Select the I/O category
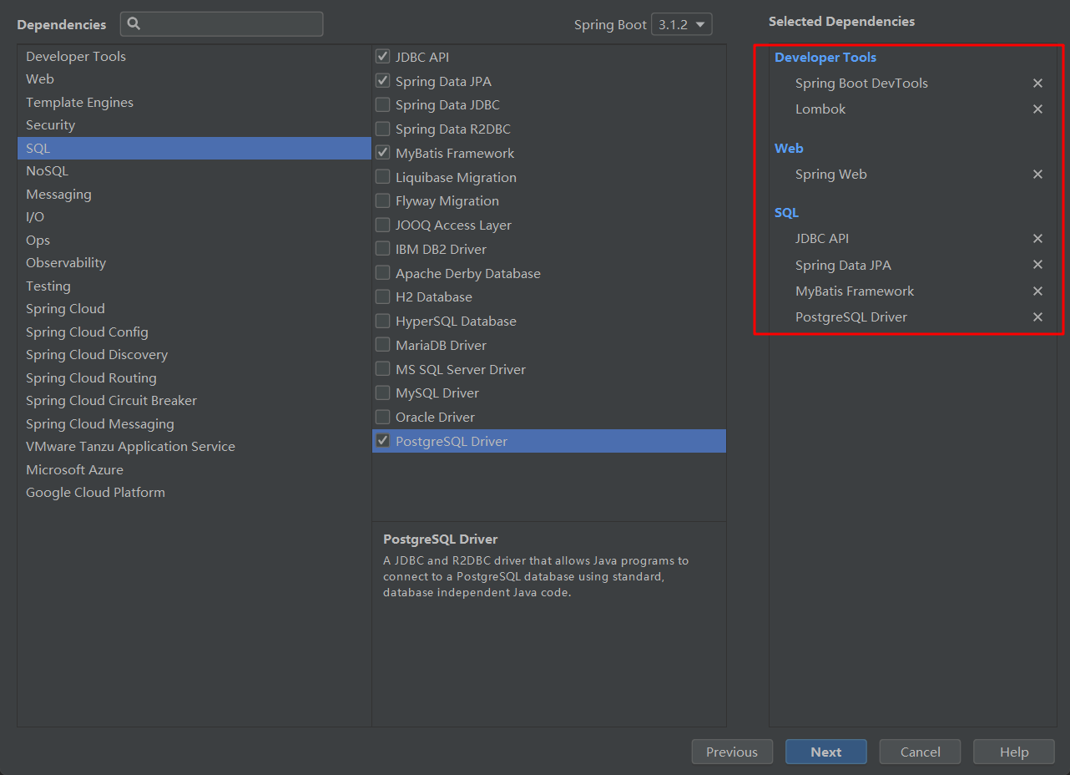 point(194,217)
